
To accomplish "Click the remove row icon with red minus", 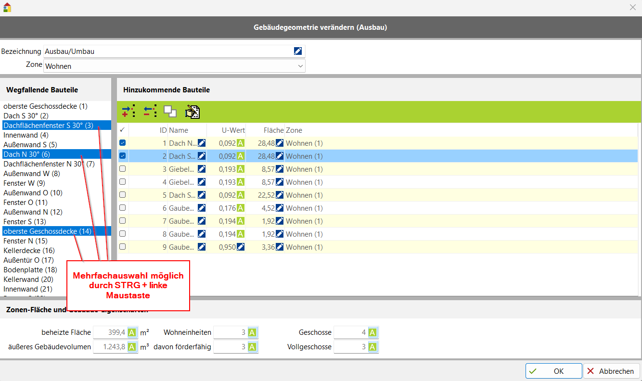I will click(150, 112).
